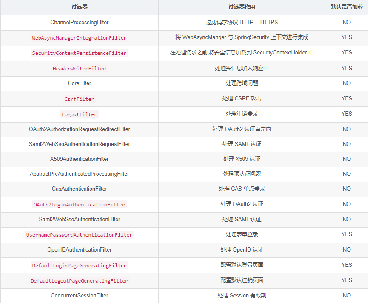This screenshot has width=370, height=303.
Task: Click description 处理 OpenID 认证
Action: pos(242,250)
